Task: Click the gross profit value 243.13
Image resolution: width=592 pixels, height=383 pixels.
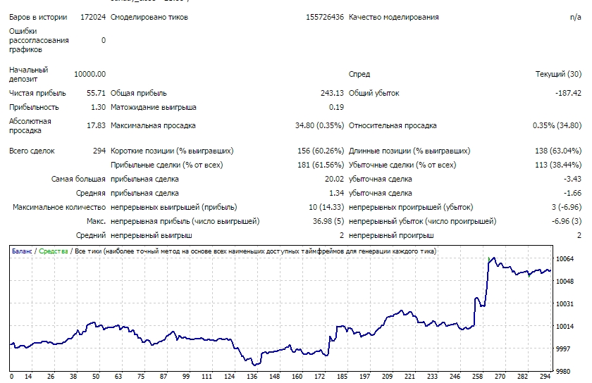Action: (332, 93)
